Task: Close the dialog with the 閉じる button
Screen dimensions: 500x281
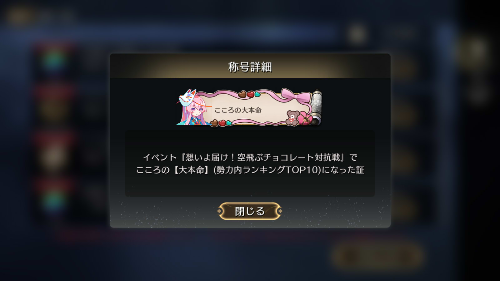Action: 250,211
